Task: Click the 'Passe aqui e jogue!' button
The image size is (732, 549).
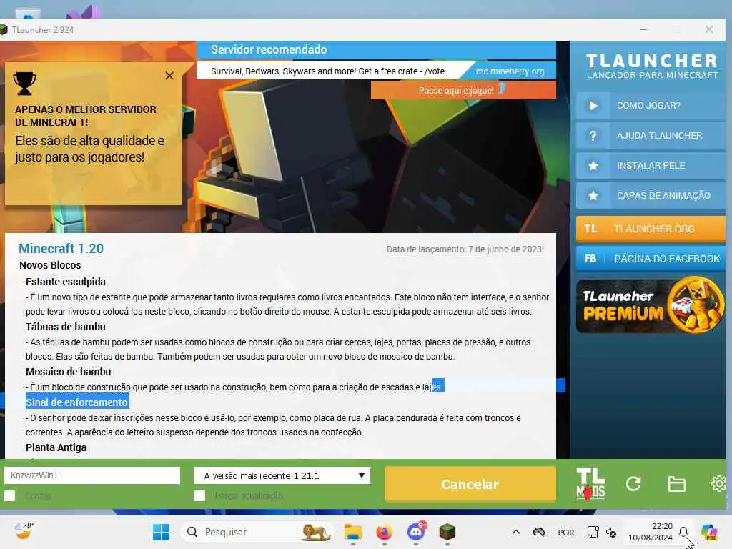Action: [x=463, y=90]
